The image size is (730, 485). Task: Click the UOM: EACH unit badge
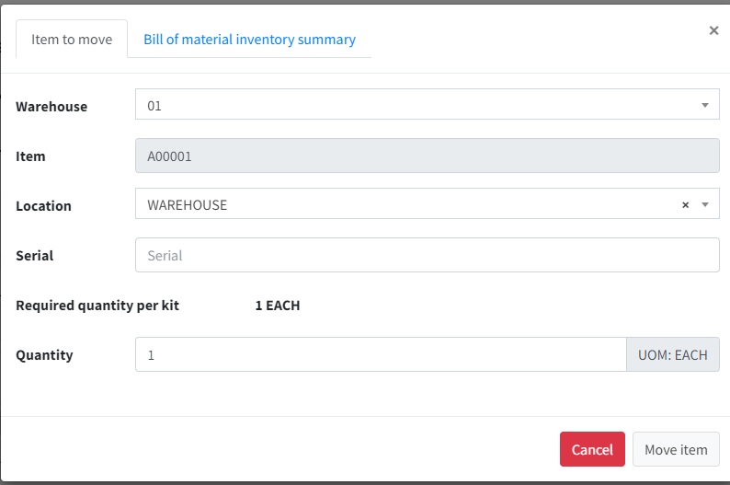[x=673, y=354]
